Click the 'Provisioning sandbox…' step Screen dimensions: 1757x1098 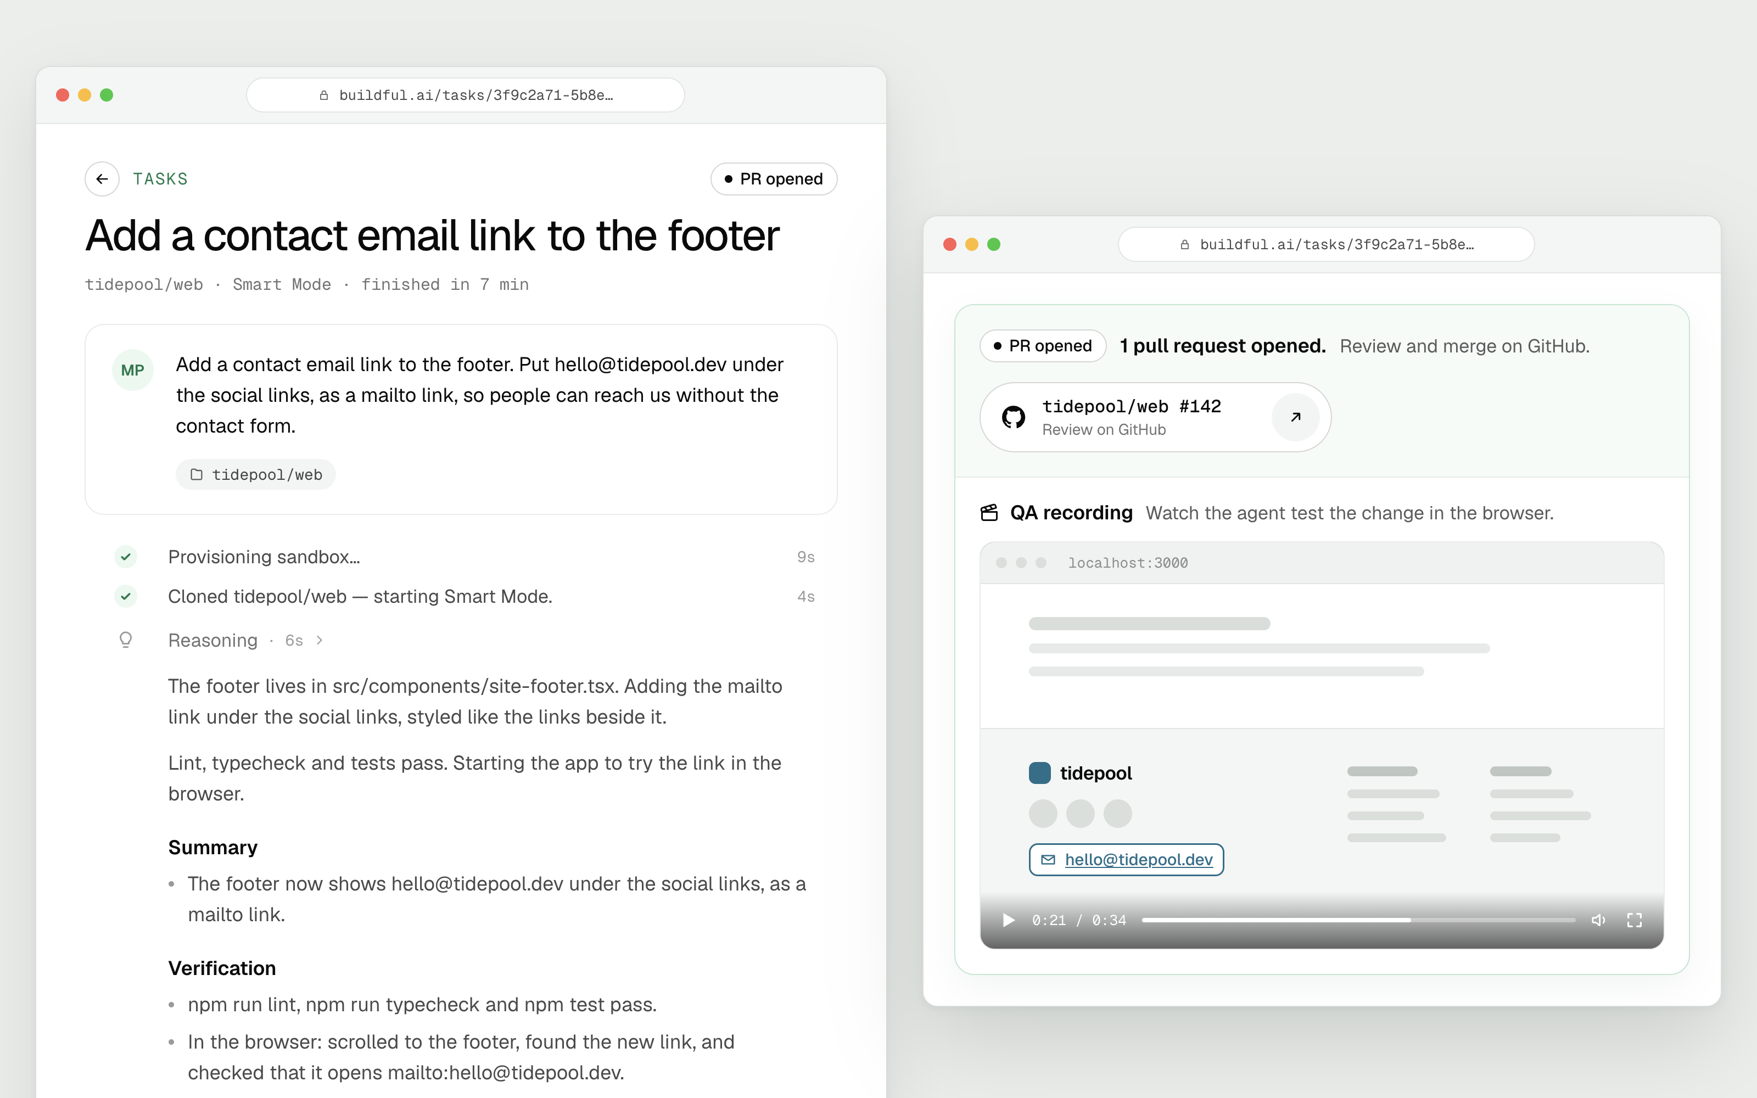[x=264, y=557]
